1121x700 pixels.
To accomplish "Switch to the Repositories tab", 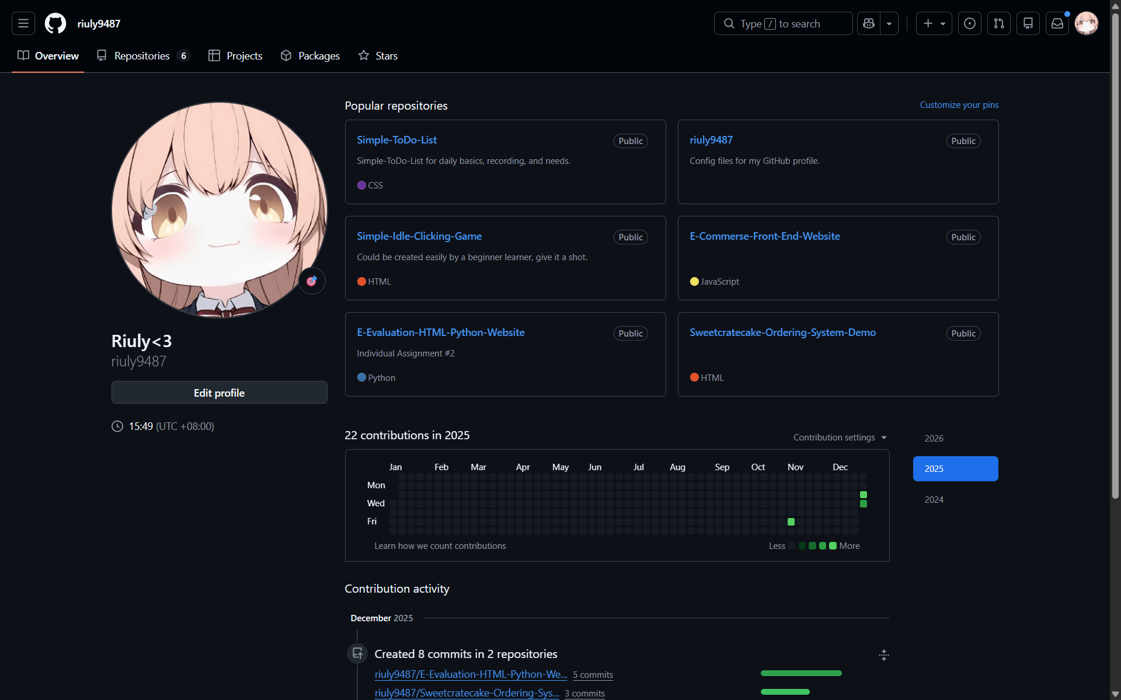I will tap(142, 56).
